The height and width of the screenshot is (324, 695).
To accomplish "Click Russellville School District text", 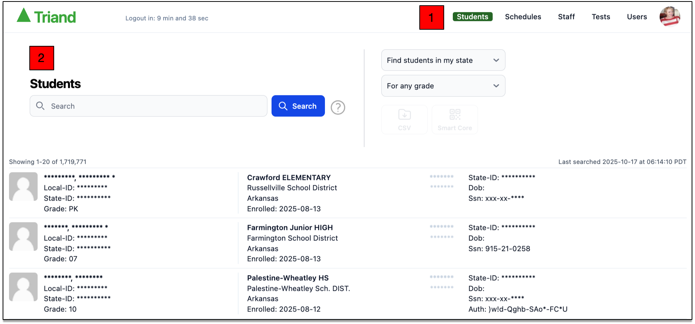I will (x=292, y=188).
